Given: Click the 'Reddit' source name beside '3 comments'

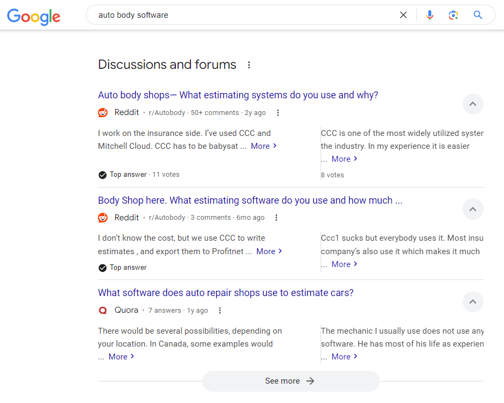Looking at the screenshot, I should [x=126, y=218].
